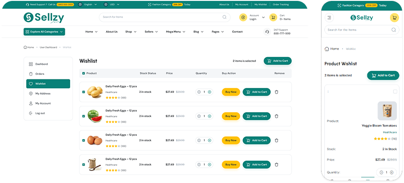The image size is (404, 183).
Task: Expand the Explore All Categories dropdown
Action: point(44,32)
